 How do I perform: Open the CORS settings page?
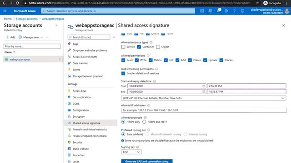tap(76, 104)
